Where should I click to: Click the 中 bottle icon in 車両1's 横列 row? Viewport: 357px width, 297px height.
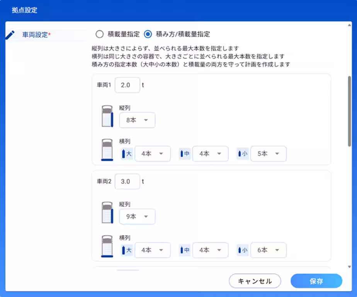pyautogui.click(x=182, y=154)
